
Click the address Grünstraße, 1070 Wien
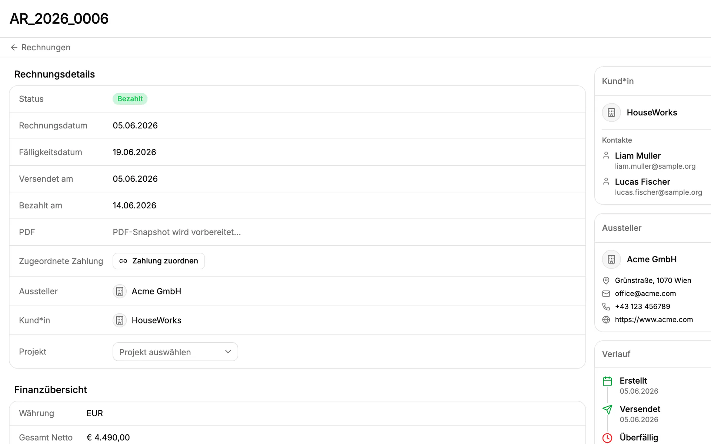pyautogui.click(x=653, y=280)
